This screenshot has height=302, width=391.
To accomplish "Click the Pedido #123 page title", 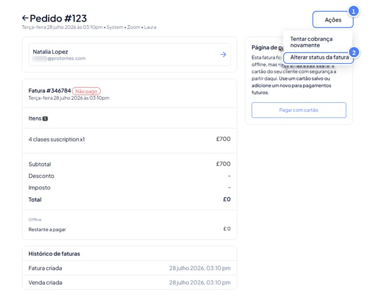I will tap(58, 18).
